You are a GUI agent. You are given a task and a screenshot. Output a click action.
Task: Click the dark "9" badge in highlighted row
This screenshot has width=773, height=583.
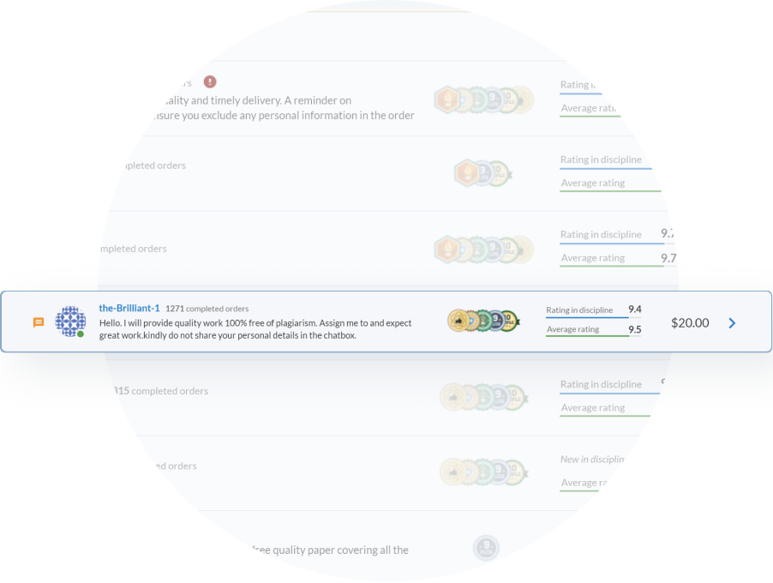(495, 322)
